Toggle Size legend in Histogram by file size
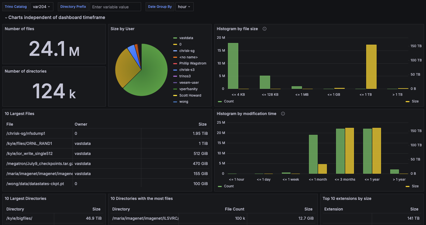The width and height of the screenshot is (426, 225). coord(415,101)
